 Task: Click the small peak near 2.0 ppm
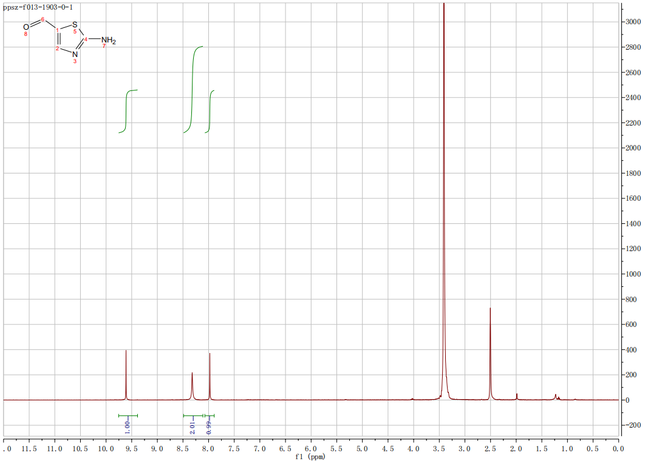pyautogui.click(x=516, y=396)
